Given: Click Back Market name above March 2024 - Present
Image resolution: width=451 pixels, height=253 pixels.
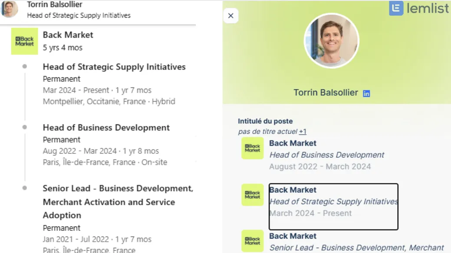Looking at the screenshot, I should pos(293,190).
